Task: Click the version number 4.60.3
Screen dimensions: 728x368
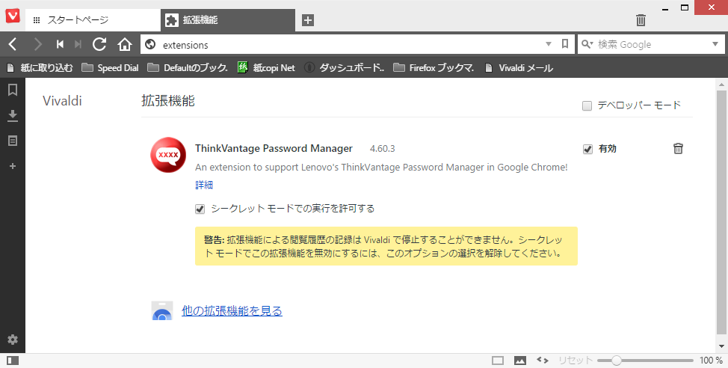Action: [x=382, y=149]
